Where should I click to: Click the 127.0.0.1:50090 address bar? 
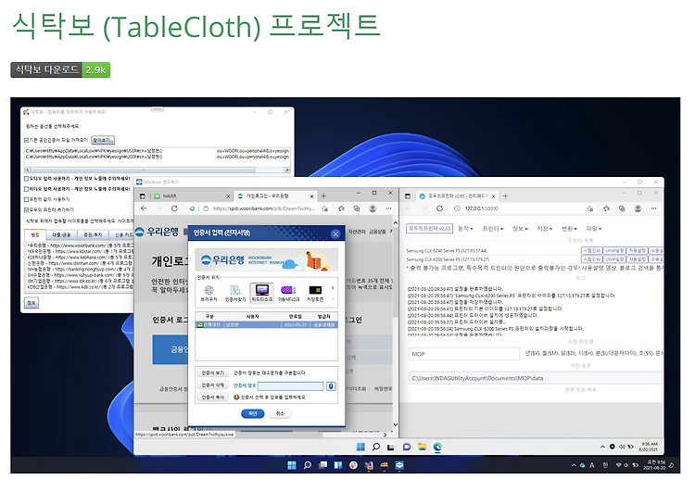(x=521, y=208)
